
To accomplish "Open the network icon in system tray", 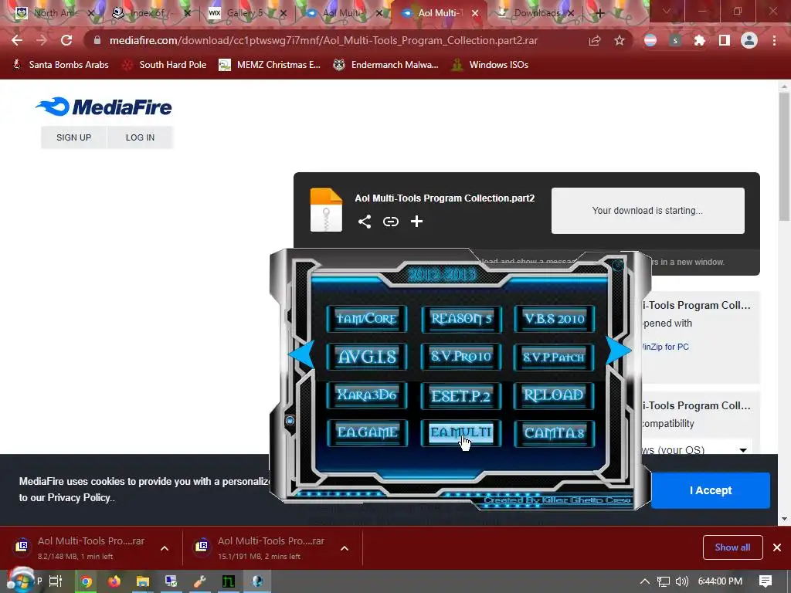I will [x=664, y=581].
